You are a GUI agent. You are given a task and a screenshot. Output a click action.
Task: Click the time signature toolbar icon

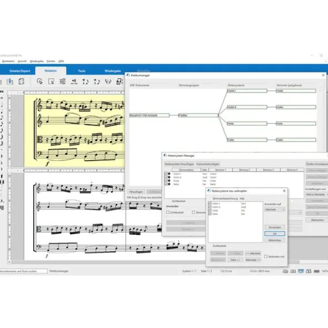(x=120, y=81)
